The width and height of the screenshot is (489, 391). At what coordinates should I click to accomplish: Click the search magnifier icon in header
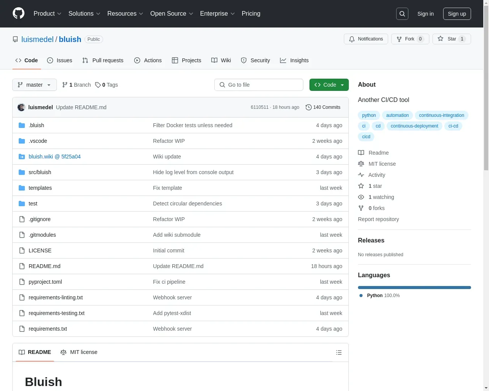(x=402, y=14)
